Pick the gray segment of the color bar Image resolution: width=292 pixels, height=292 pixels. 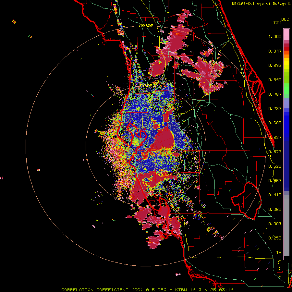point(286,225)
